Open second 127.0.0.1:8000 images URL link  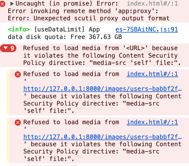(x=103, y=137)
